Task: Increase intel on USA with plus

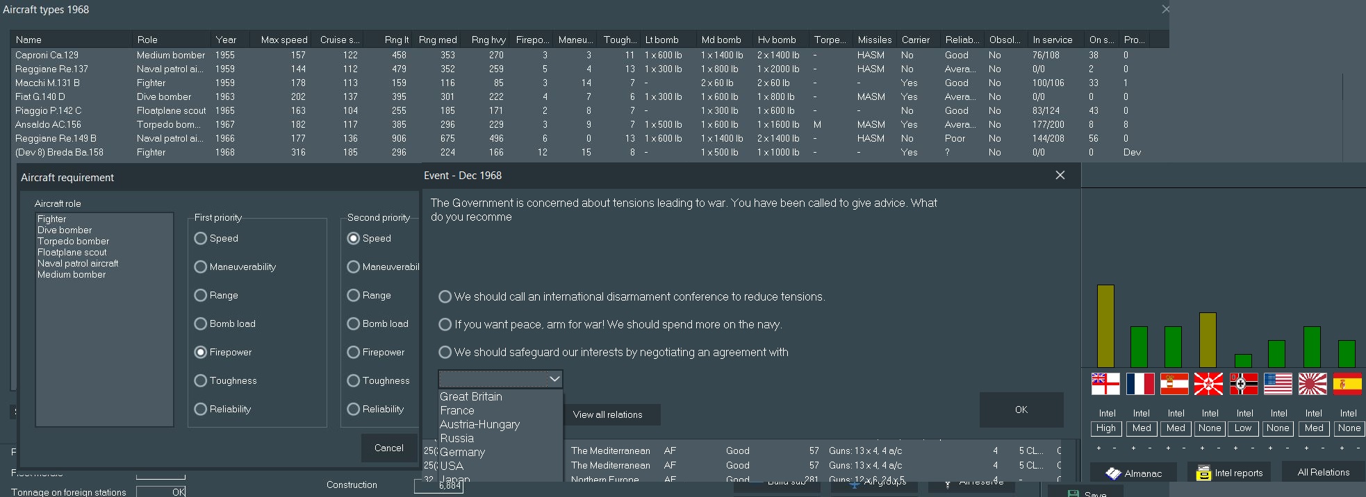Action: [1270, 448]
